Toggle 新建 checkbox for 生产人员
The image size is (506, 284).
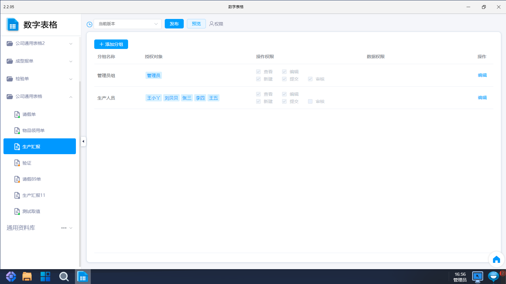pyautogui.click(x=258, y=101)
